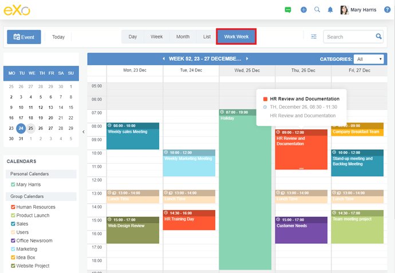Screen dimensions: 395x273
Task: Click the Today button
Action: pos(58,37)
